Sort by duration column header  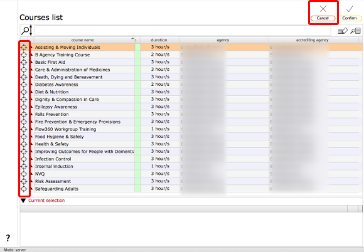coord(159,40)
